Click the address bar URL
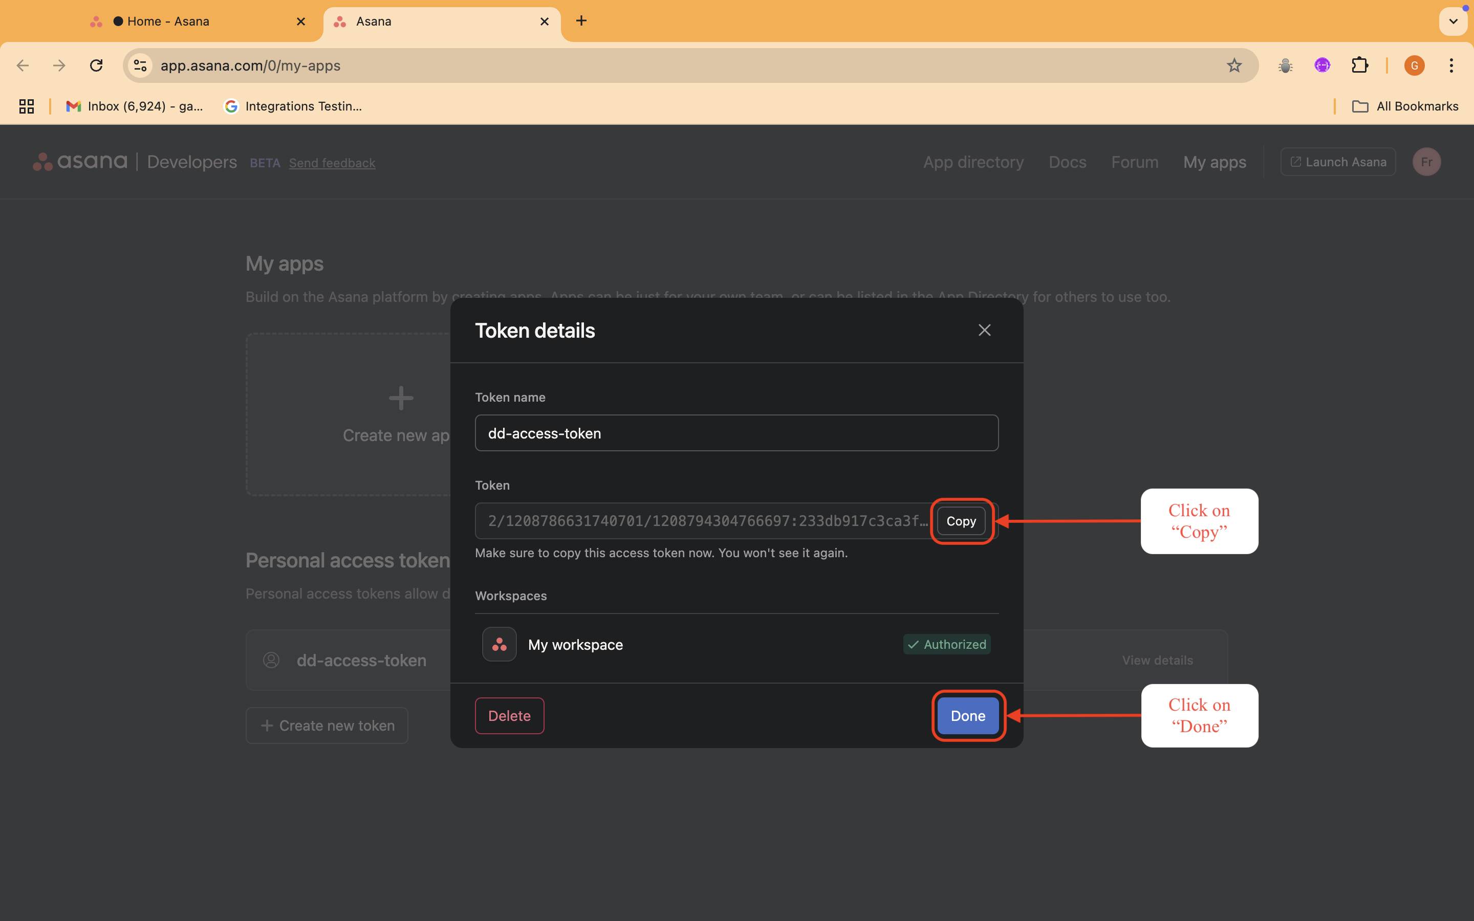 250,65
